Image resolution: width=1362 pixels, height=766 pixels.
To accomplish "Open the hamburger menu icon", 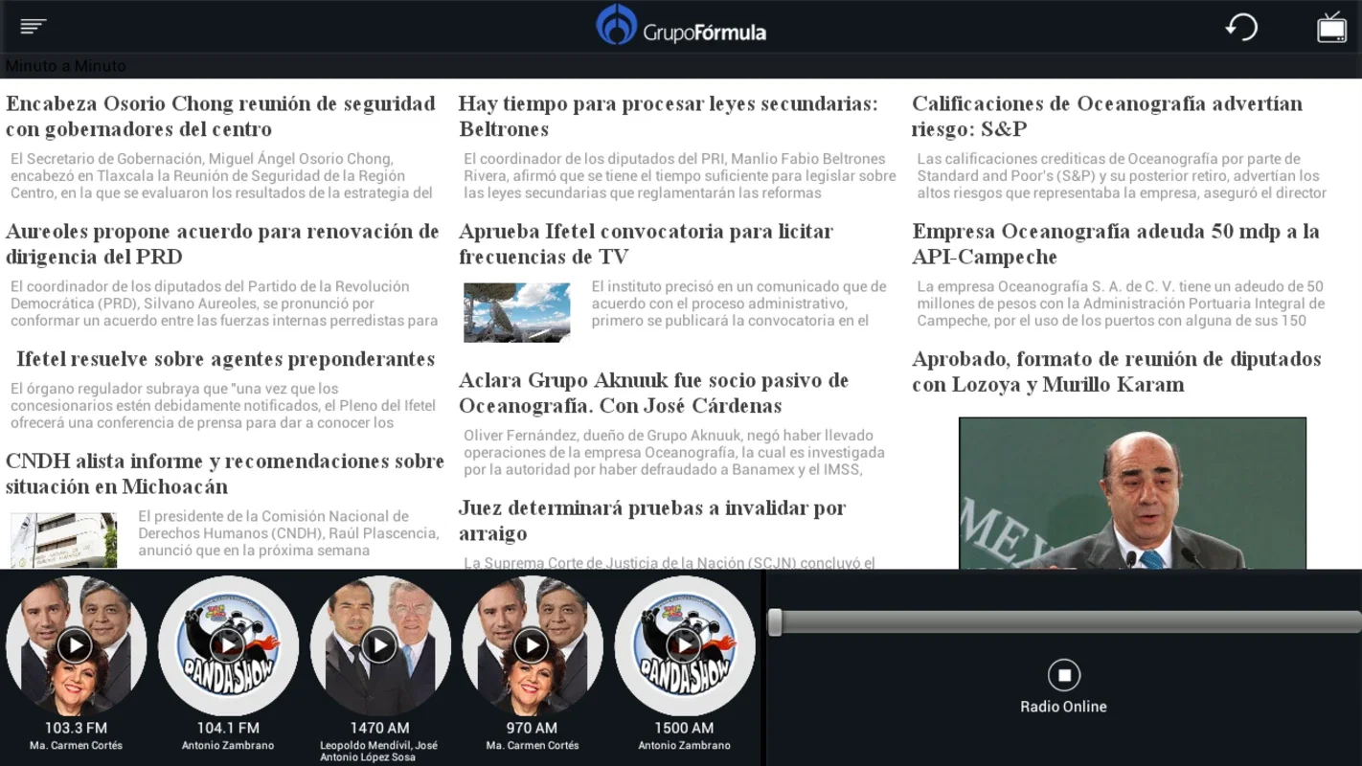I will click(x=34, y=26).
